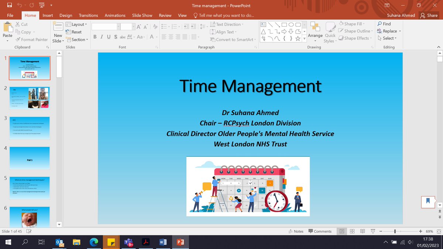Pick the Oval shape from shapes gallery
The image size is (443, 249).
pyautogui.click(x=291, y=24)
